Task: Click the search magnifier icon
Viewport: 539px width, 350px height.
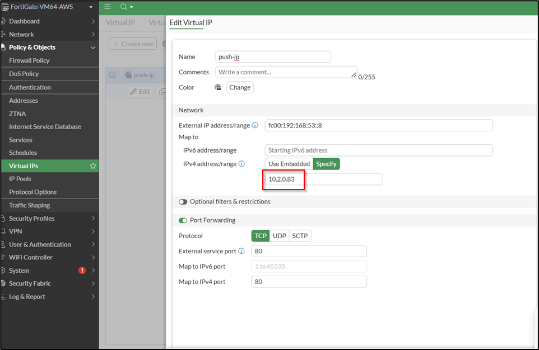Action: (122, 7)
